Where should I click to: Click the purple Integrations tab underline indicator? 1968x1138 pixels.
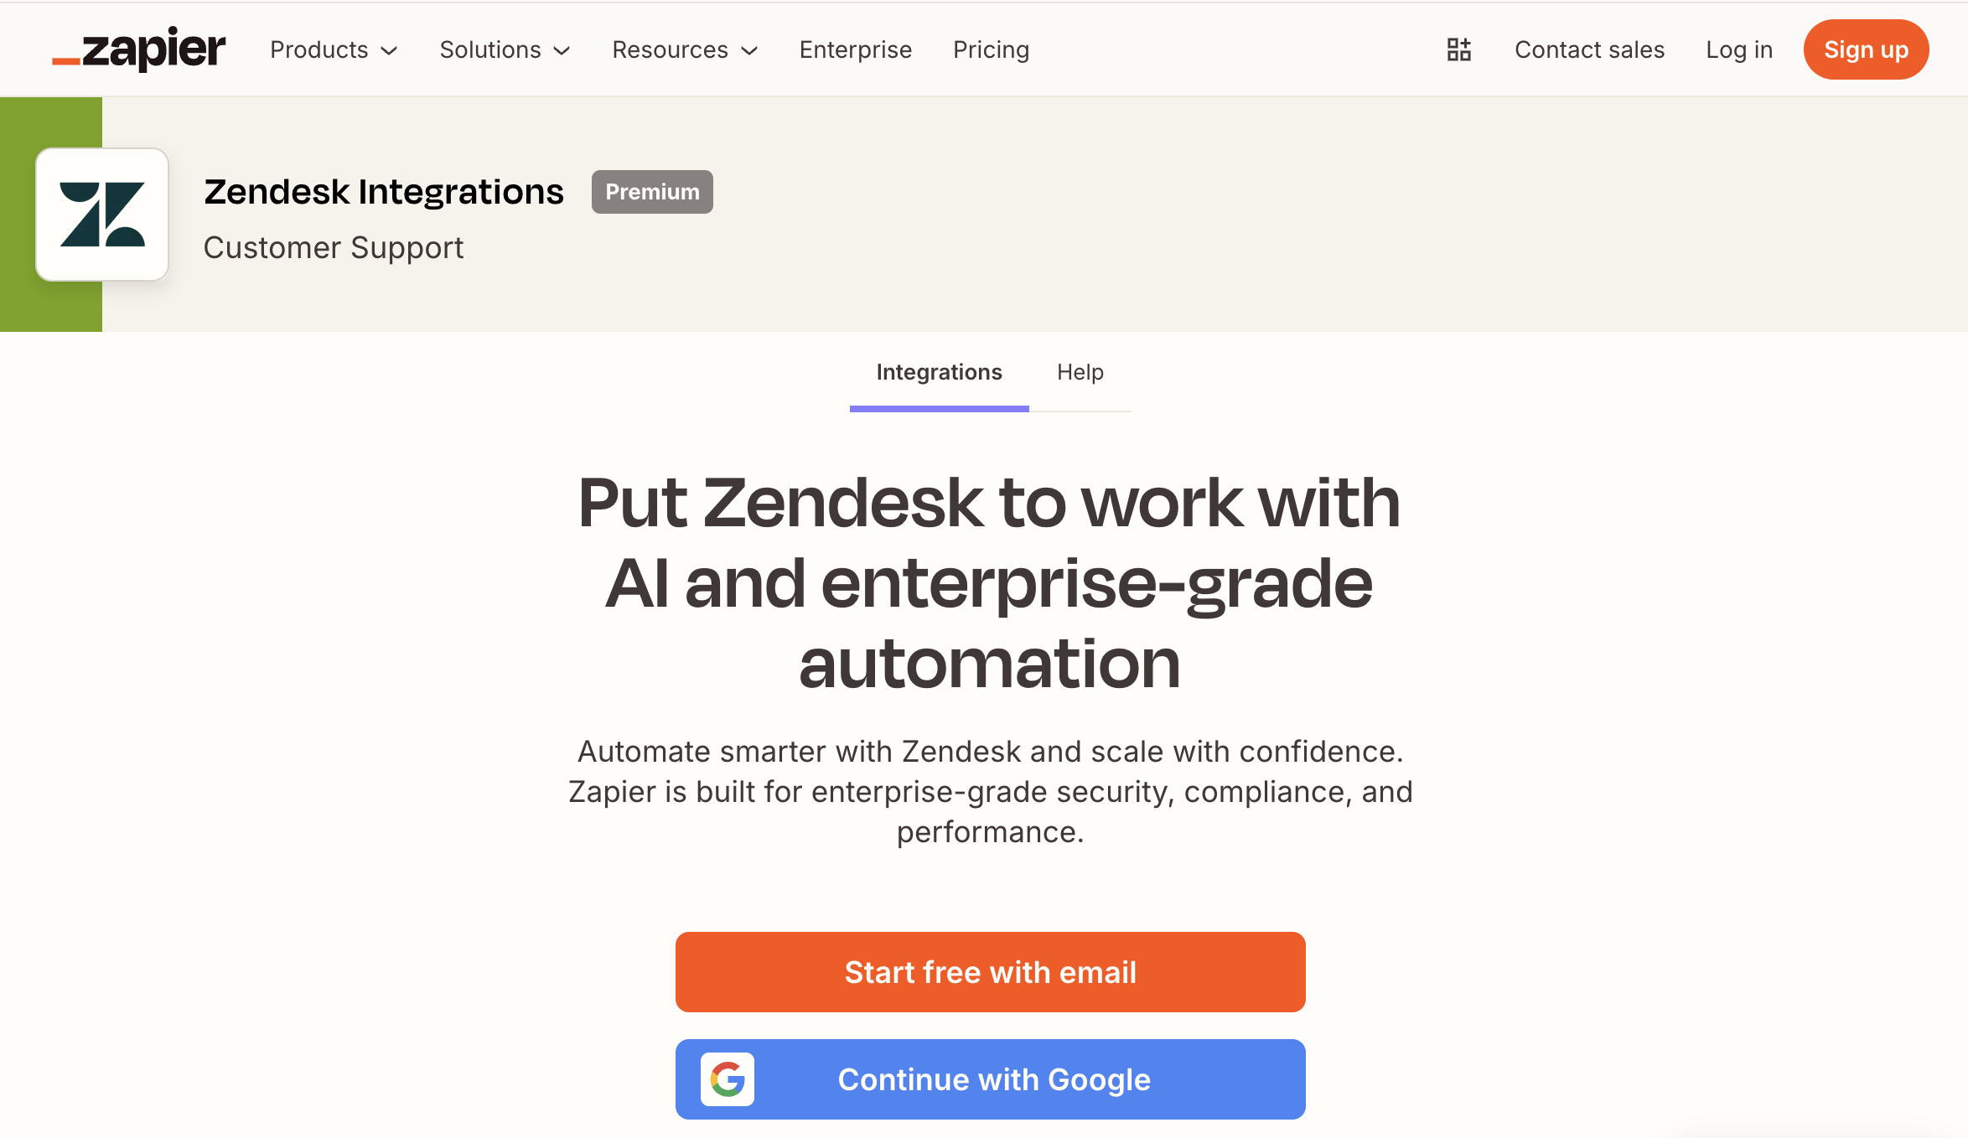pos(939,410)
